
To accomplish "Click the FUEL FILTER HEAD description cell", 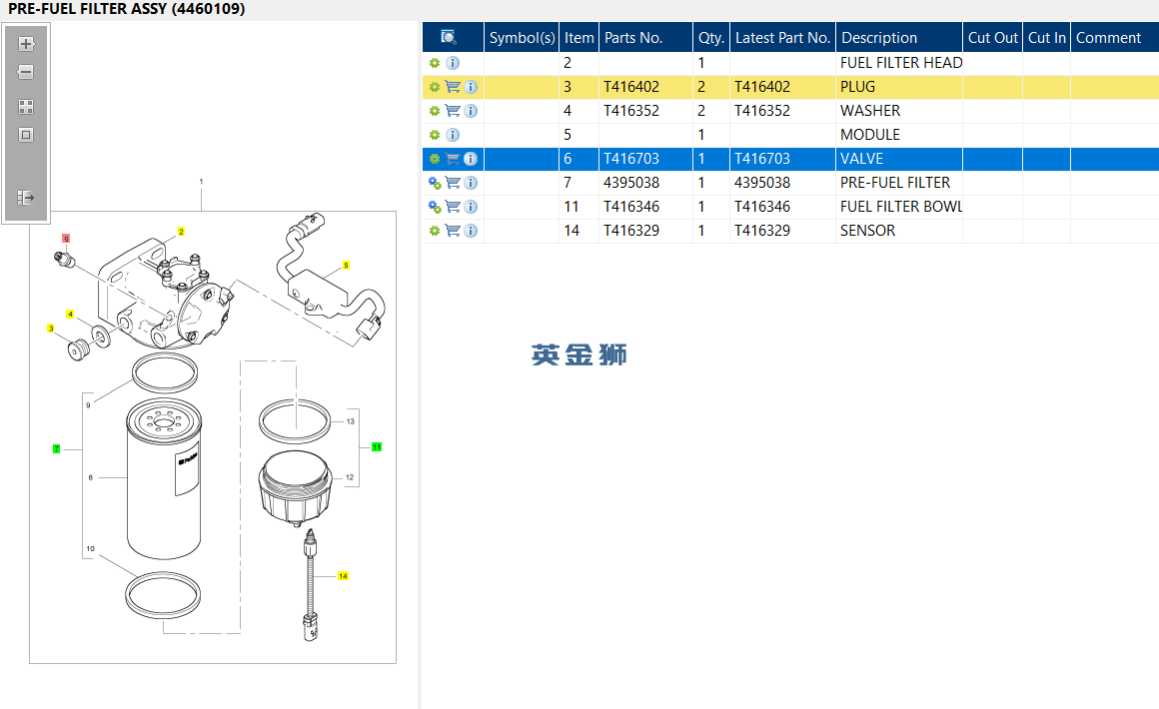I will pyautogui.click(x=899, y=63).
